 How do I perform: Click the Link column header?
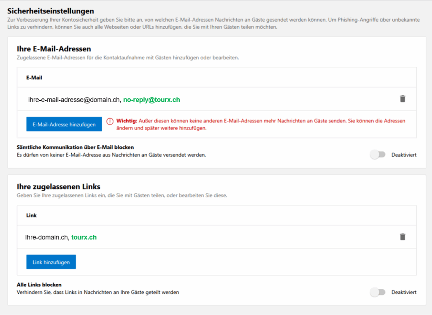pyautogui.click(x=31, y=215)
